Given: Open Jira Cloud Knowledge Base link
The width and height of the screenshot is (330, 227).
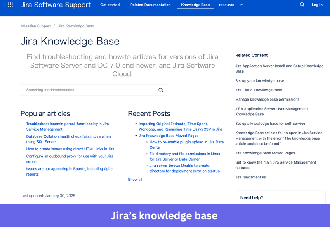Looking at the screenshot, I should click(259, 90).
